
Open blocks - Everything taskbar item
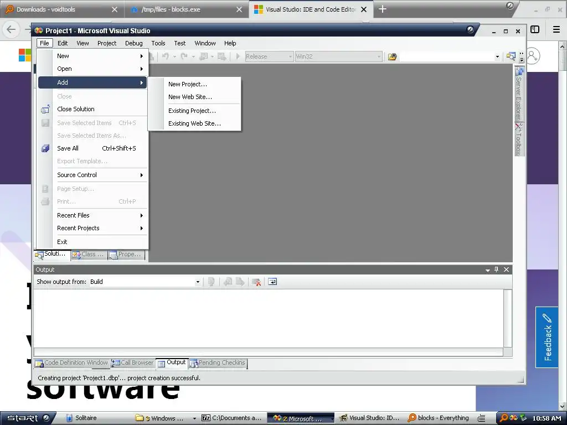tap(439, 418)
